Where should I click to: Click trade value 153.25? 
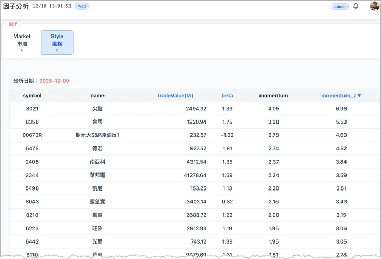198,188
